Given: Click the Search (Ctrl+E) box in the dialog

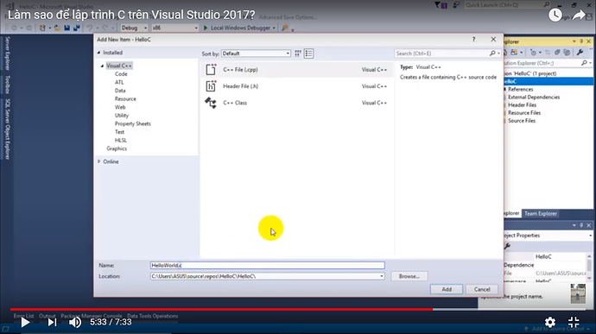Looking at the screenshot, I should (x=443, y=54).
